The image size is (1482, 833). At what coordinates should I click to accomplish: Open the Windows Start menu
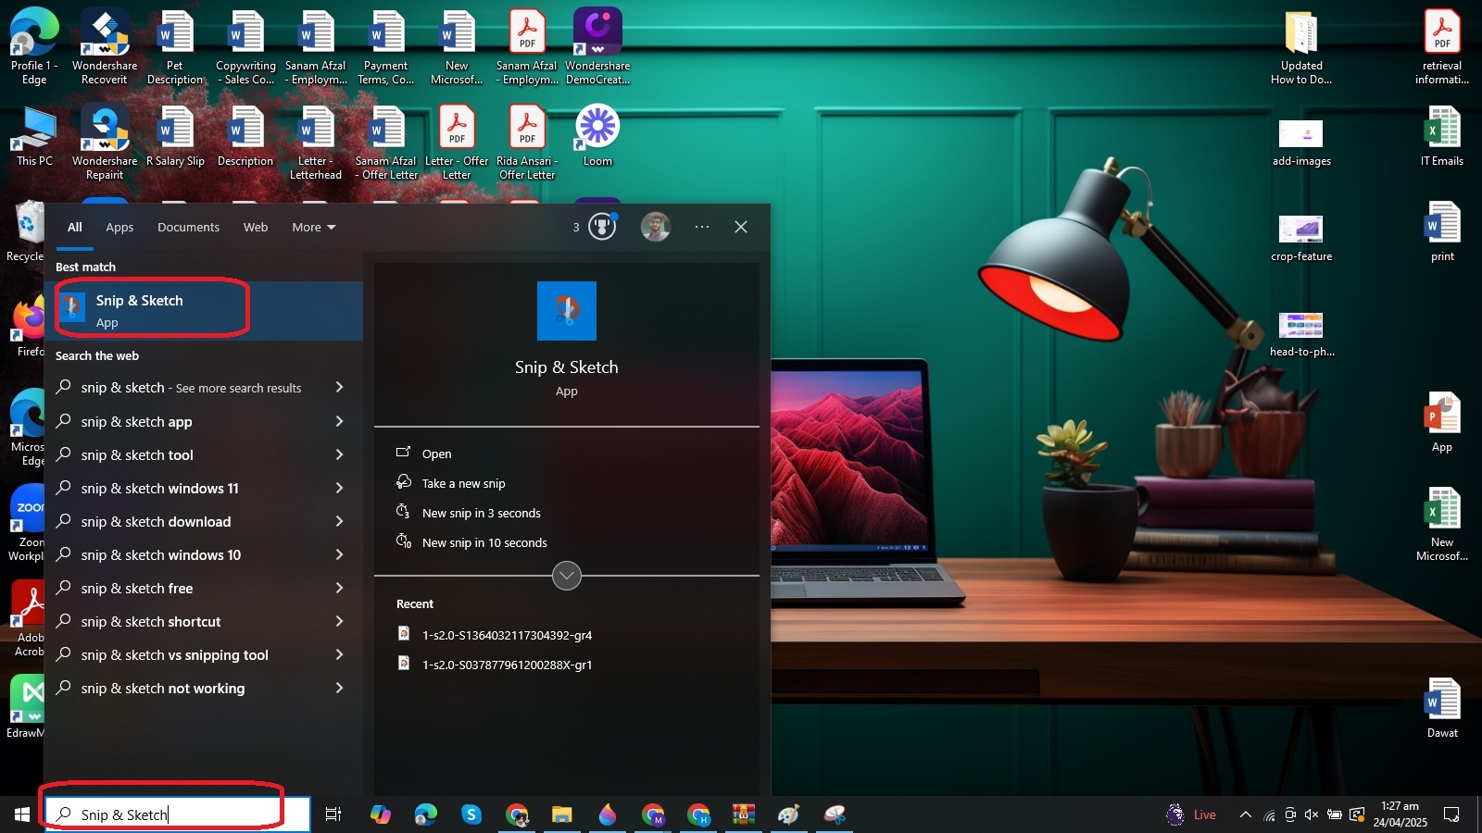click(x=22, y=814)
